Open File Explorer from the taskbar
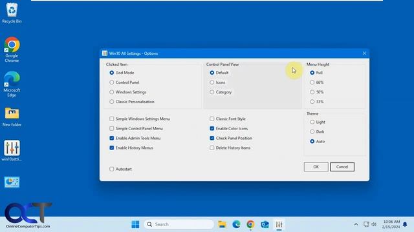The image size is (414, 232). pyautogui.click(x=222, y=224)
